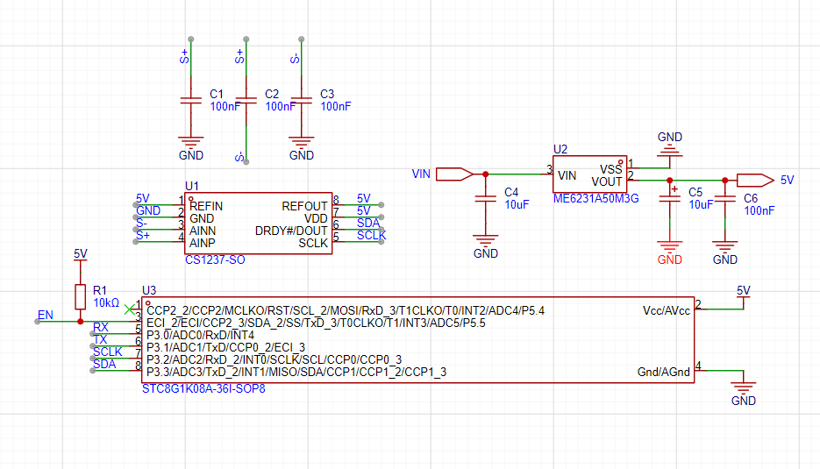
Task: Select the U2 designator label
Action: tap(560, 150)
